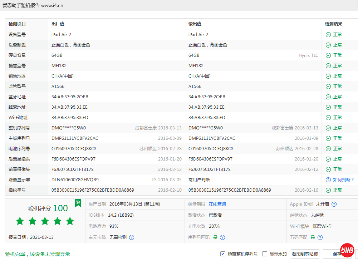The height and width of the screenshot is (261, 358).
Task: Click the five-star rating row
Action: click(x=45, y=221)
